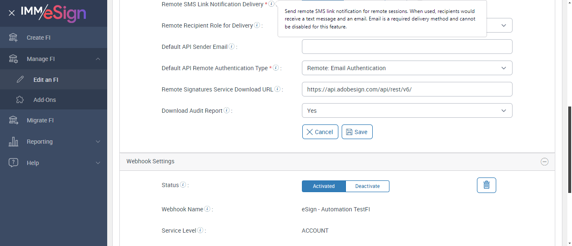Close the sidebar with the X icon
This screenshot has width=572, height=246.
12,13
